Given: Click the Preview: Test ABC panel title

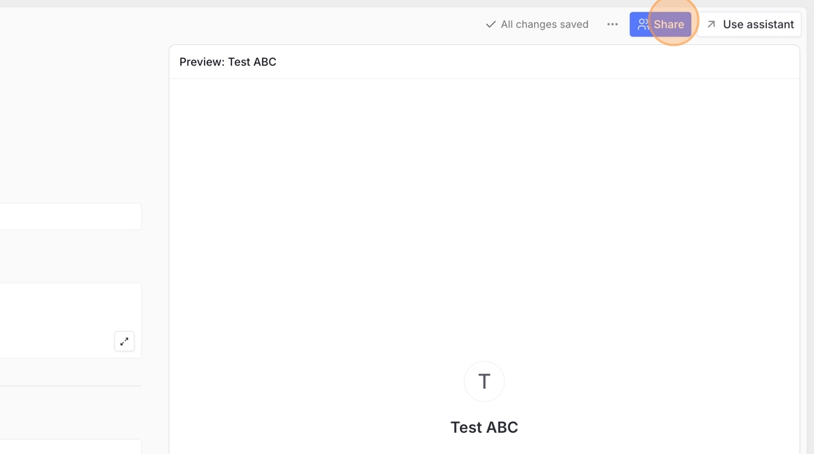Looking at the screenshot, I should coord(227,62).
